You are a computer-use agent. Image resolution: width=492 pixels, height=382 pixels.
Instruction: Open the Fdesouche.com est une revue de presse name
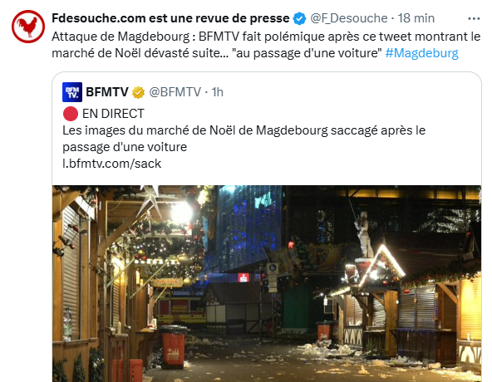(170, 18)
